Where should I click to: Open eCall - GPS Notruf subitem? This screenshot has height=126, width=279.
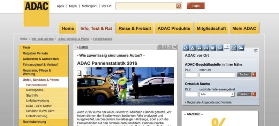point(44,106)
